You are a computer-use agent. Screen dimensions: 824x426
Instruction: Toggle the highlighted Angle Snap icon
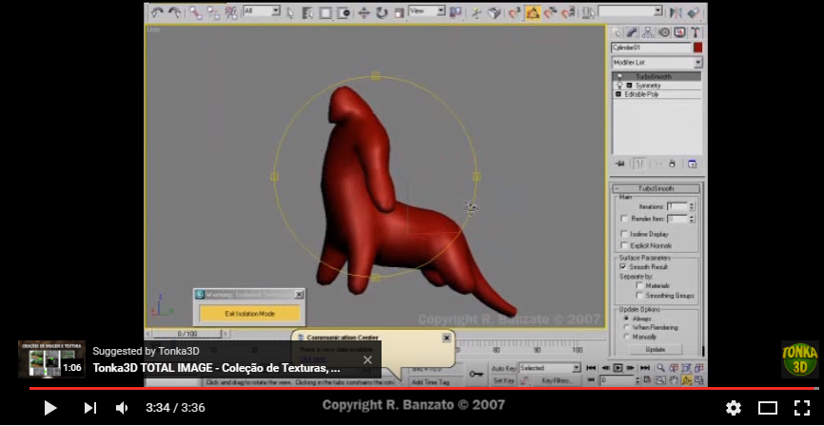[533, 13]
